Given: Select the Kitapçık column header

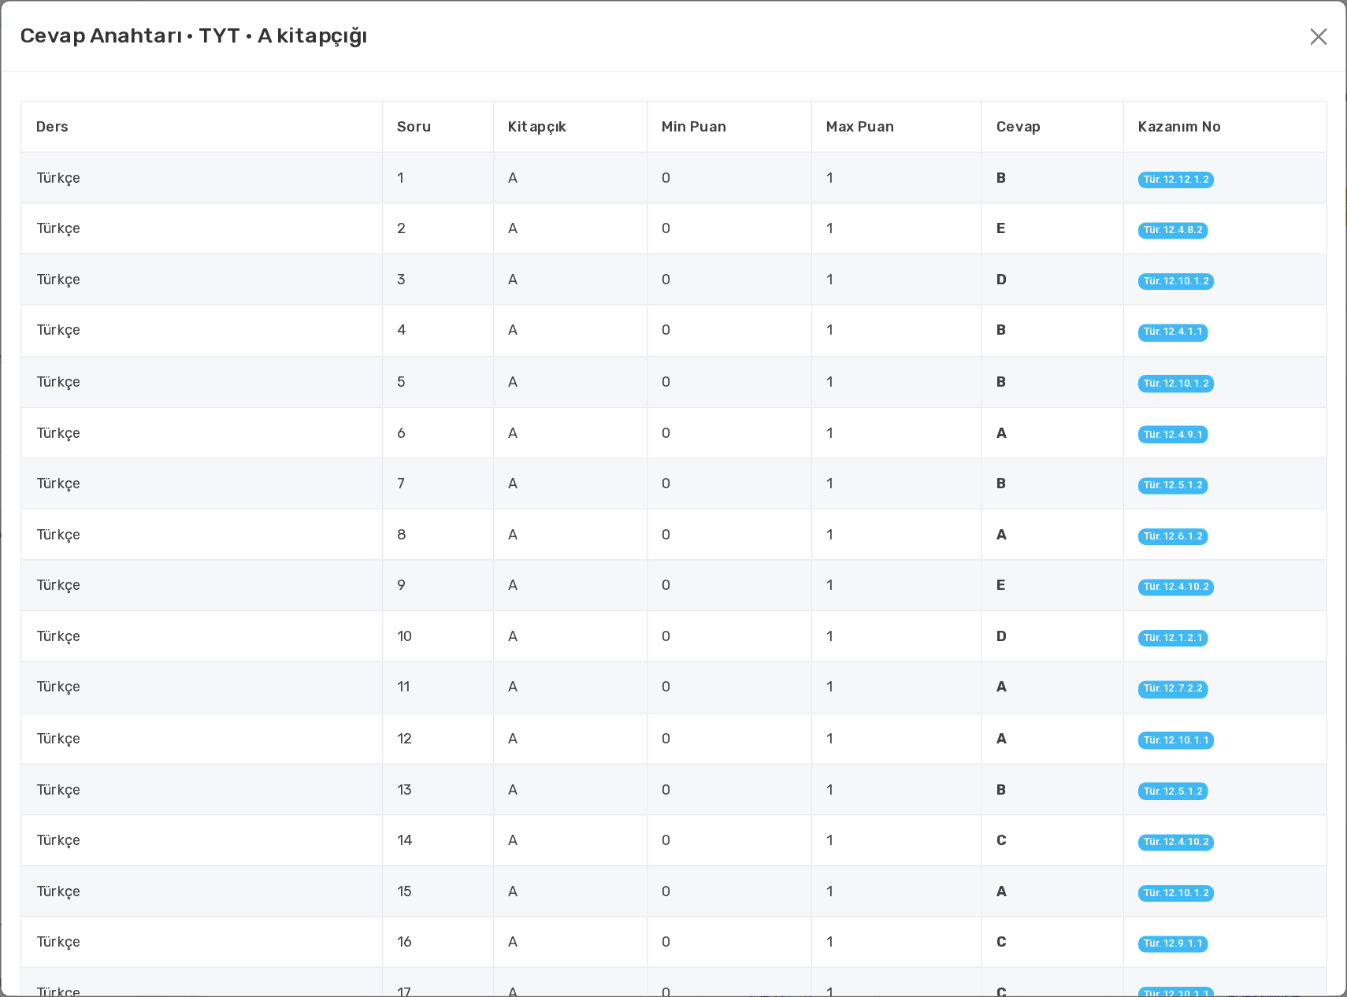Looking at the screenshot, I should [536, 127].
